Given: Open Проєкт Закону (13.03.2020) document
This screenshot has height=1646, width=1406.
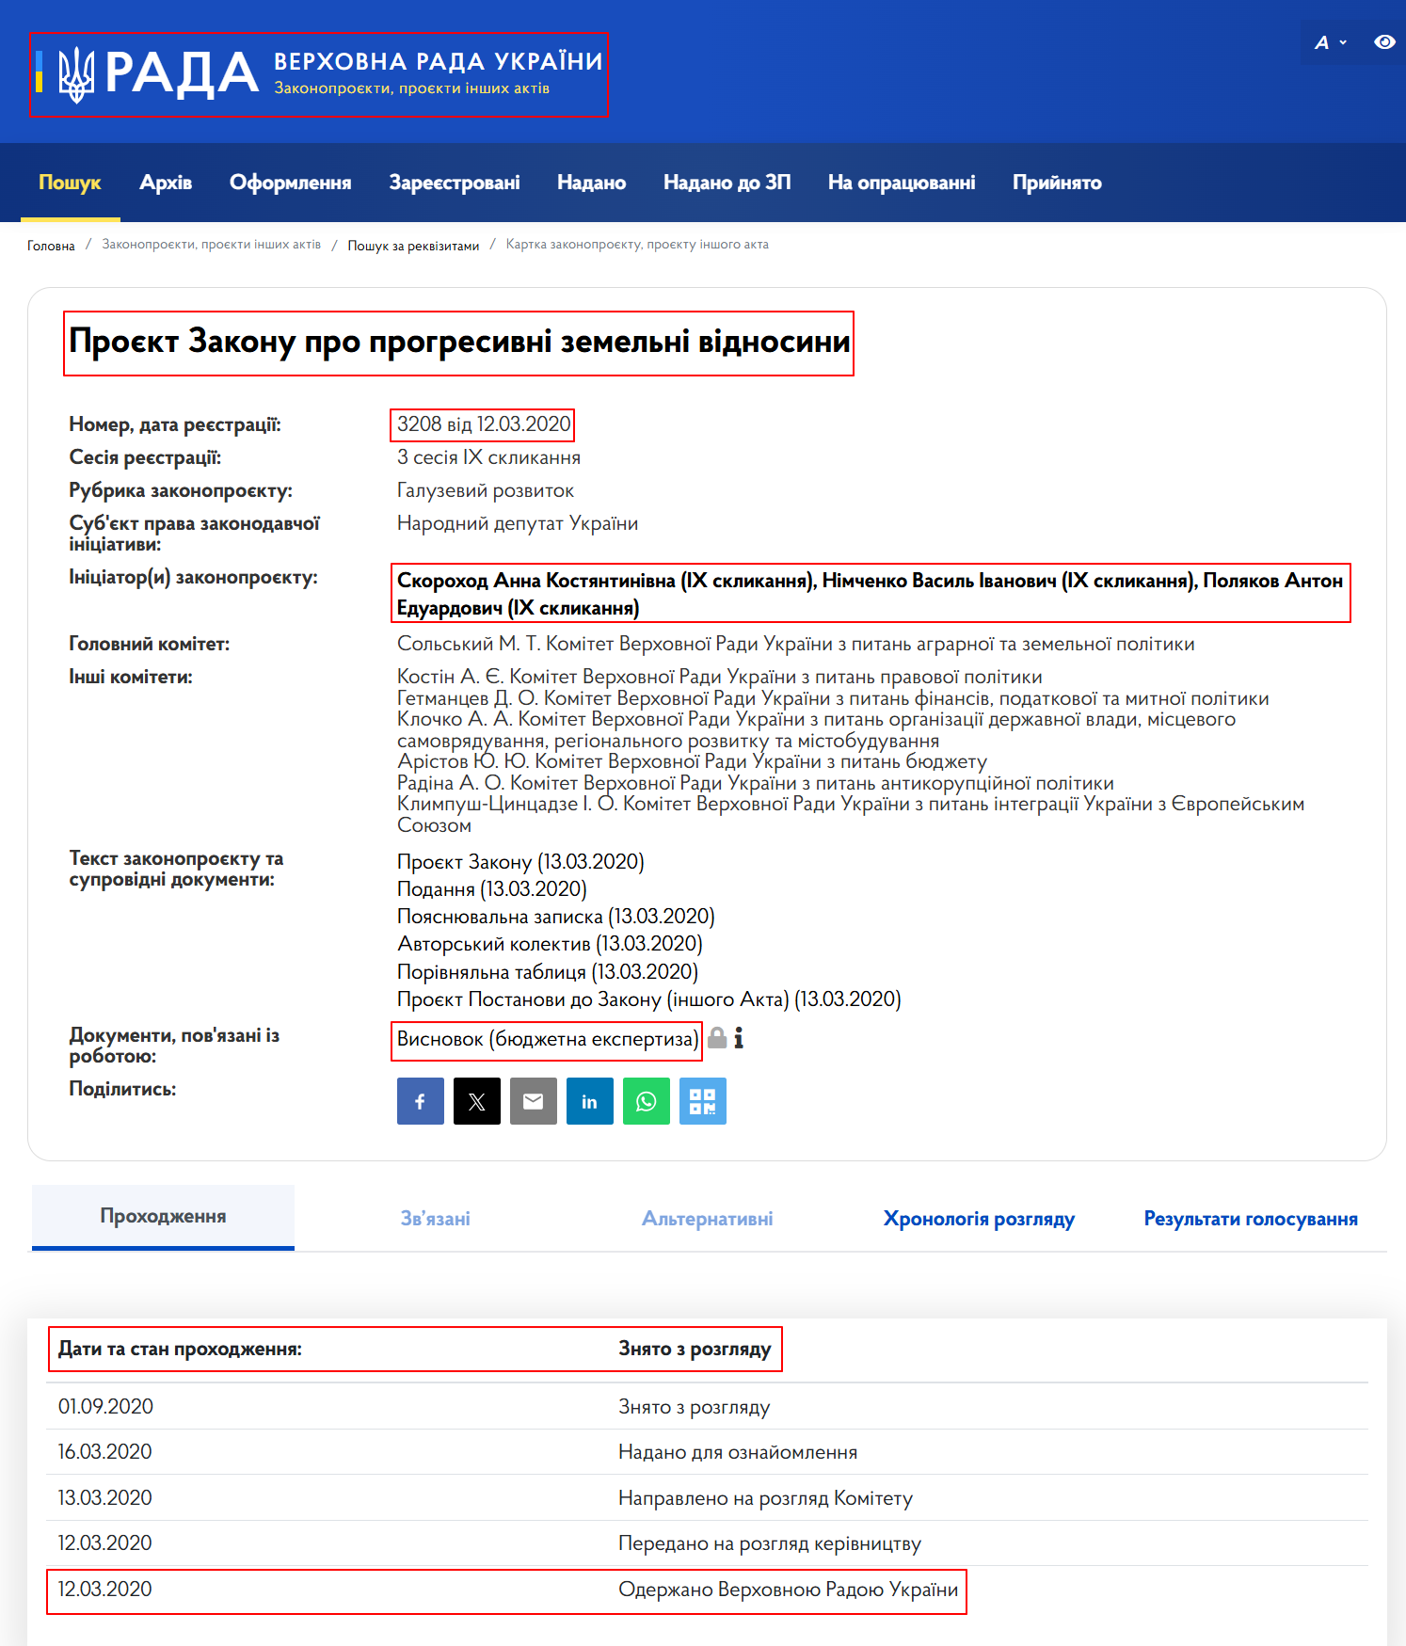Looking at the screenshot, I should click(x=520, y=862).
